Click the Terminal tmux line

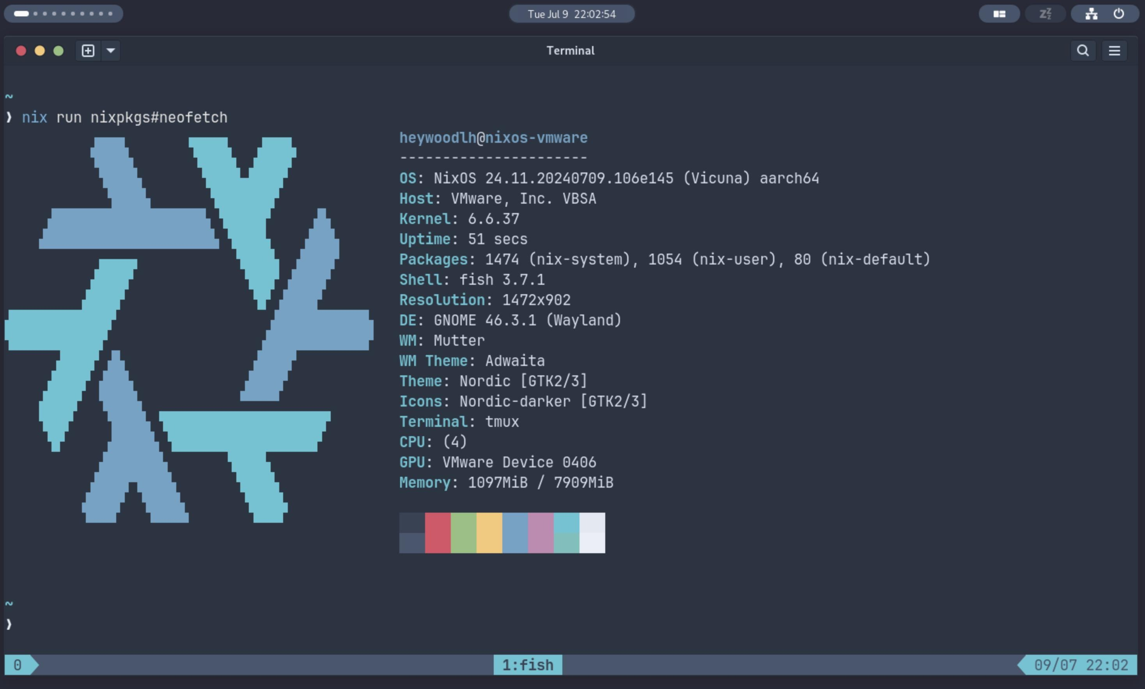click(x=459, y=422)
